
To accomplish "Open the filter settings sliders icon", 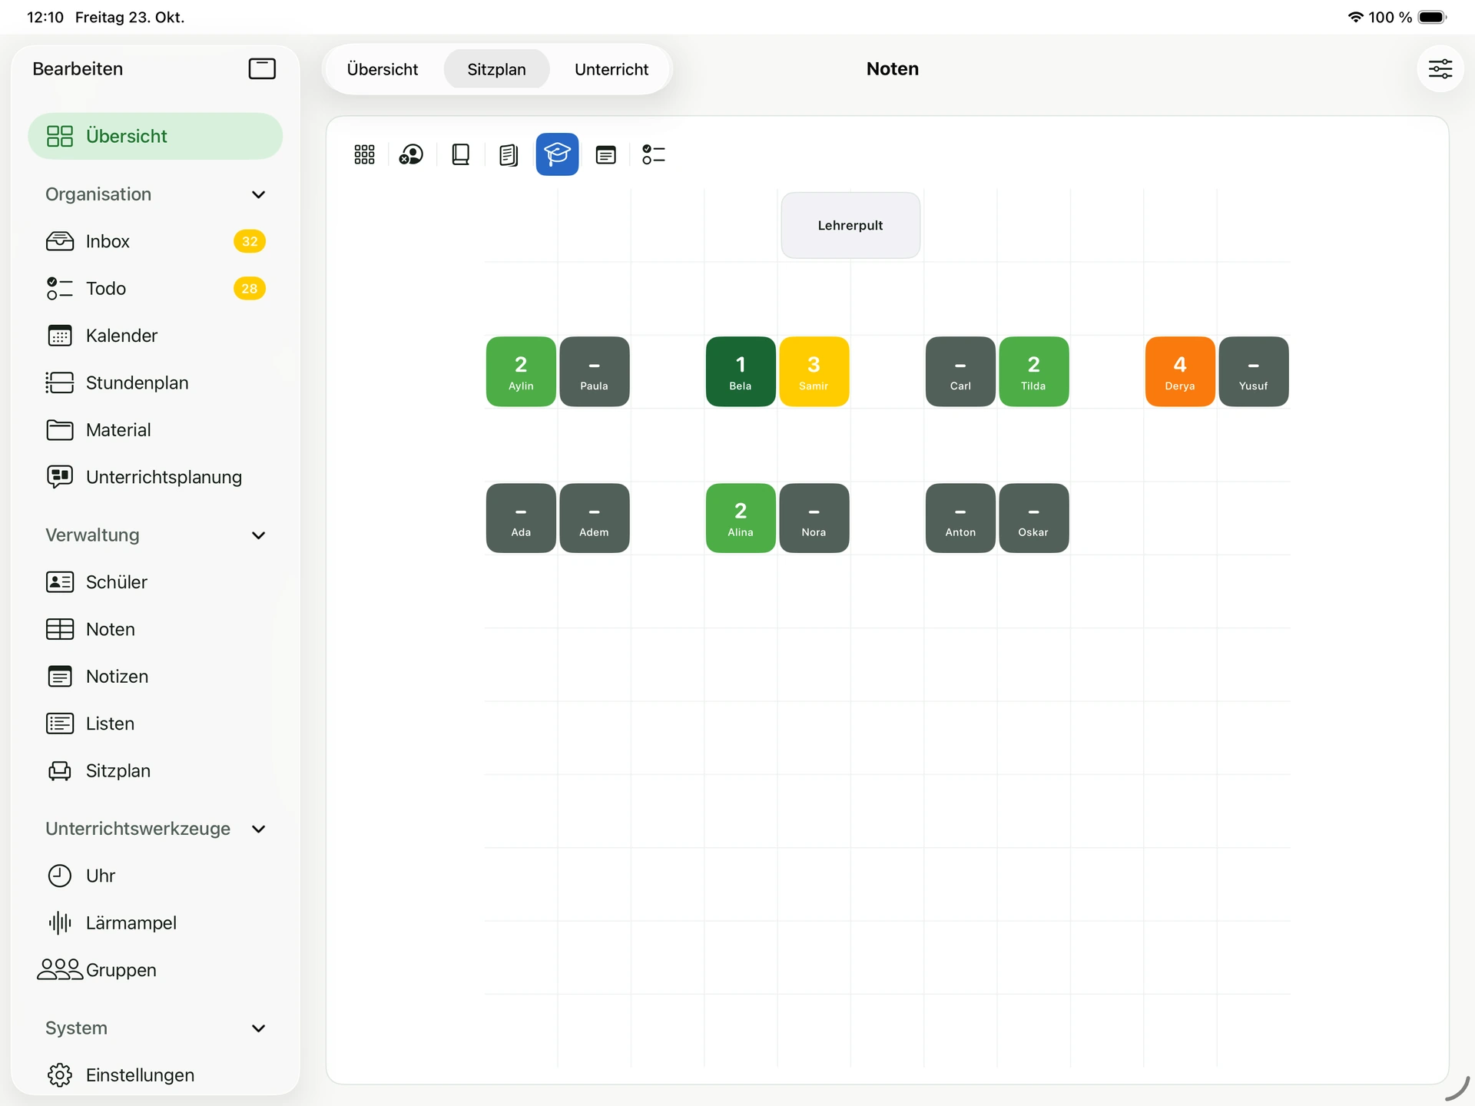I will click(1440, 68).
